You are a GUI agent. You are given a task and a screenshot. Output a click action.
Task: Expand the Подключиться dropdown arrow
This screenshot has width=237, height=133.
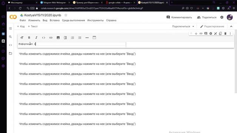(x=193, y=26)
